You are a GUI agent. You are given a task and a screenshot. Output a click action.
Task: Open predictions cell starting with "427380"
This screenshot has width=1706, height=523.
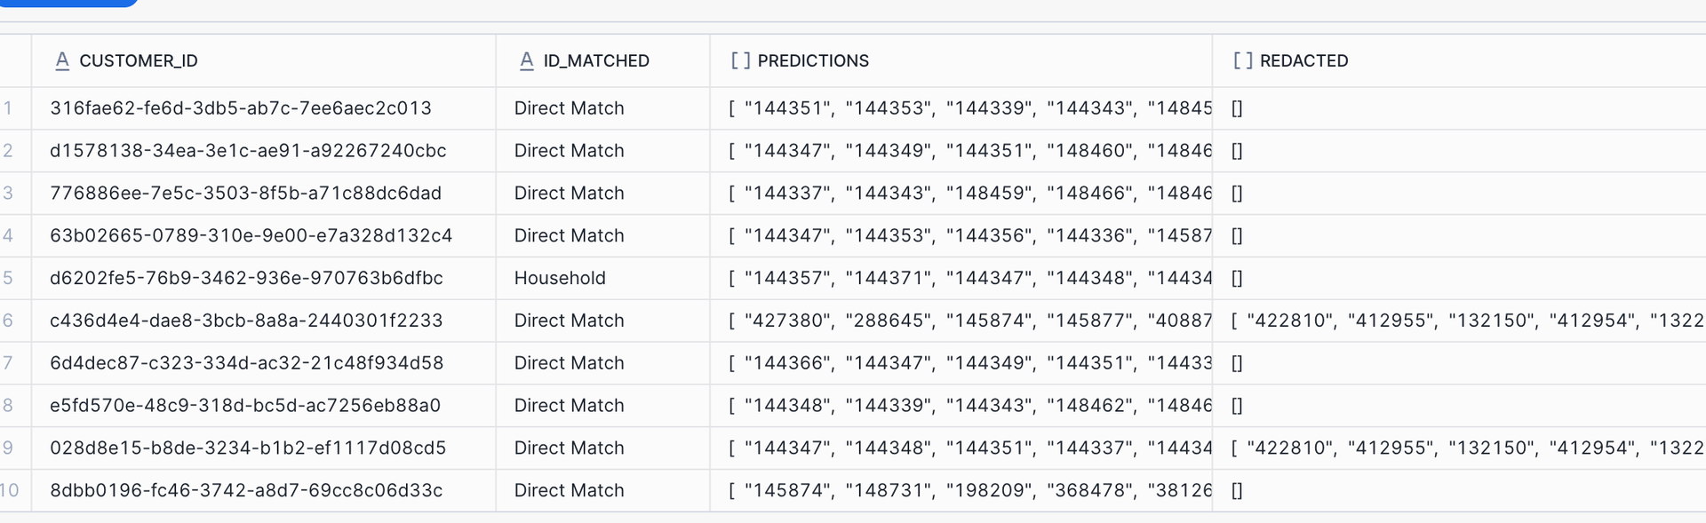(x=961, y=321)
